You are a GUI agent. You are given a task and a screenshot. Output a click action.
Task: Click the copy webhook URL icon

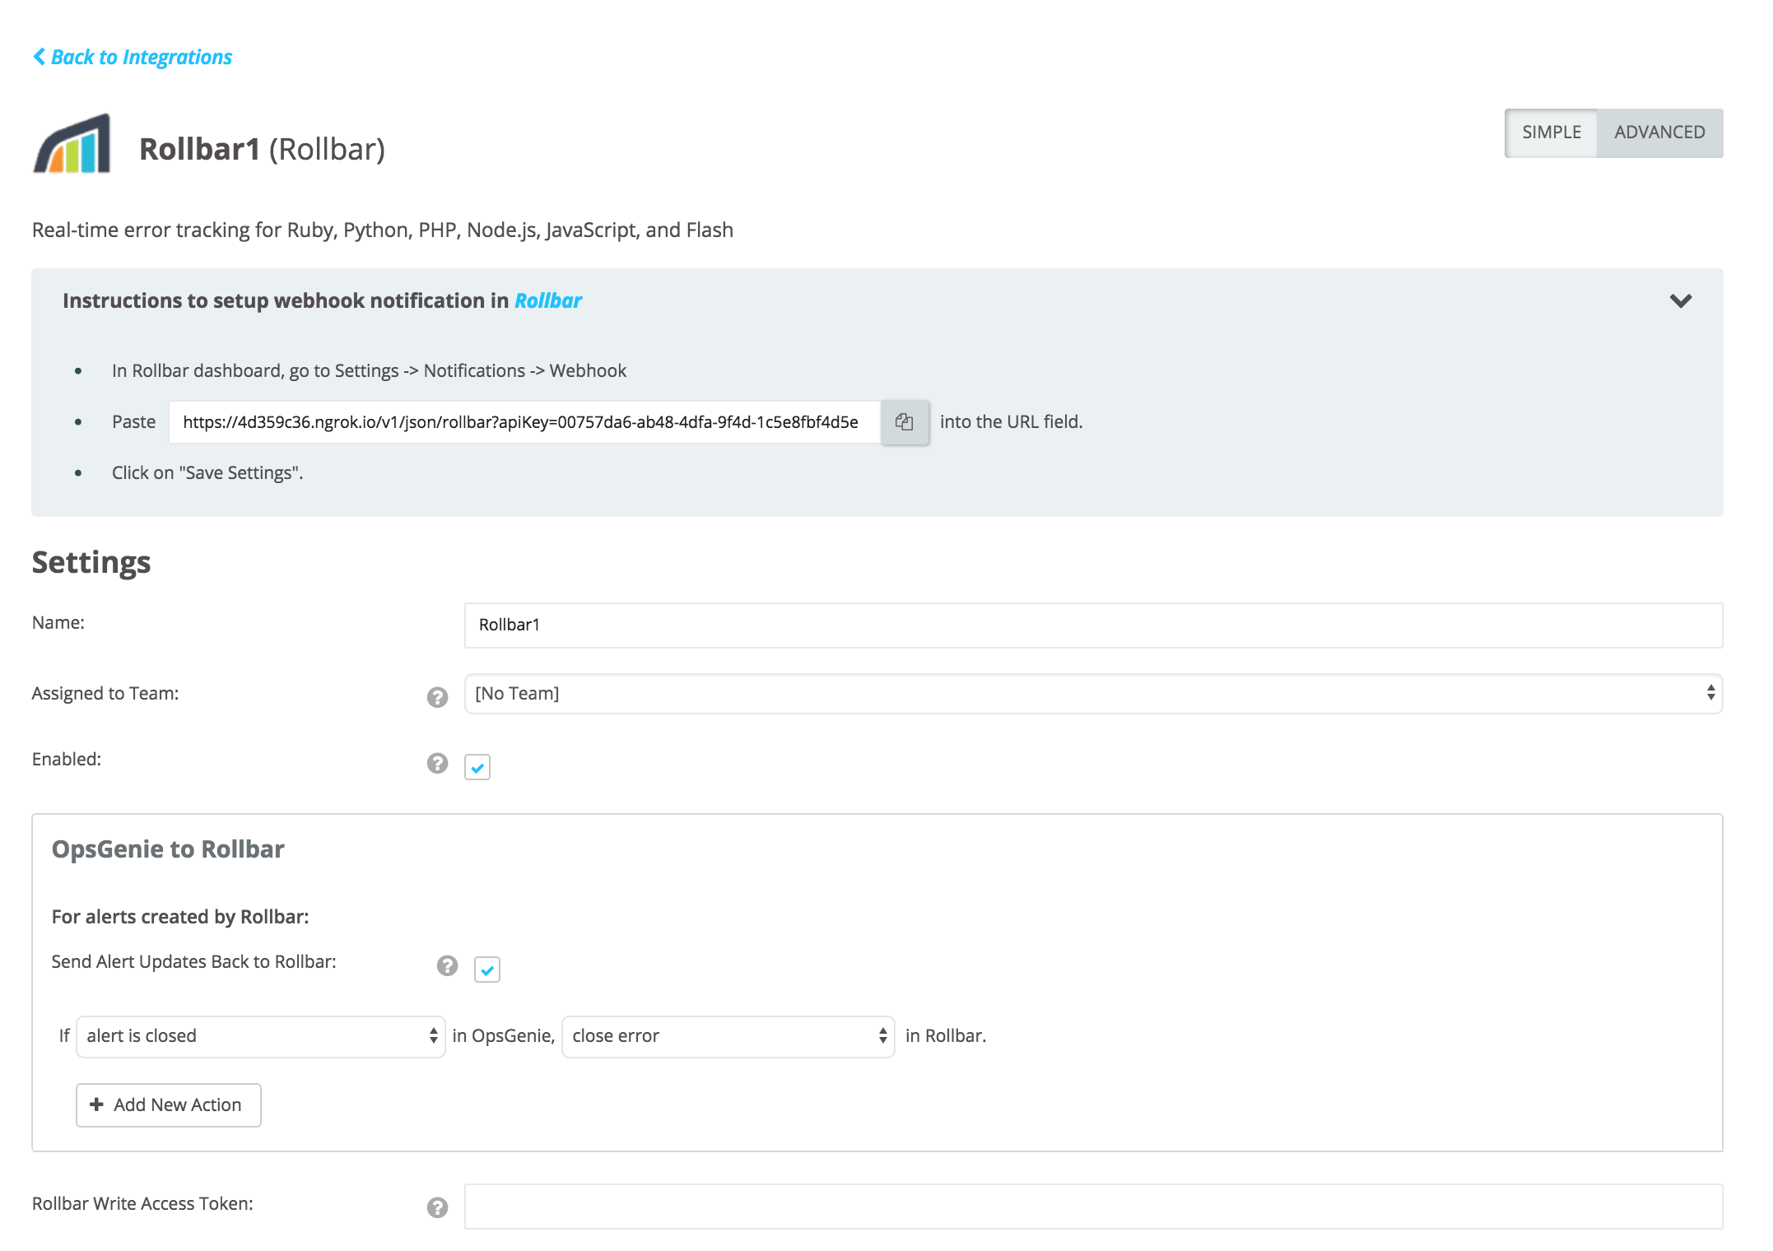904,422
